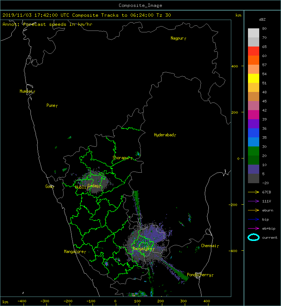Click the magenta 42 dBZ color swatch
The image size is (281, 306).
pos(253,115)
